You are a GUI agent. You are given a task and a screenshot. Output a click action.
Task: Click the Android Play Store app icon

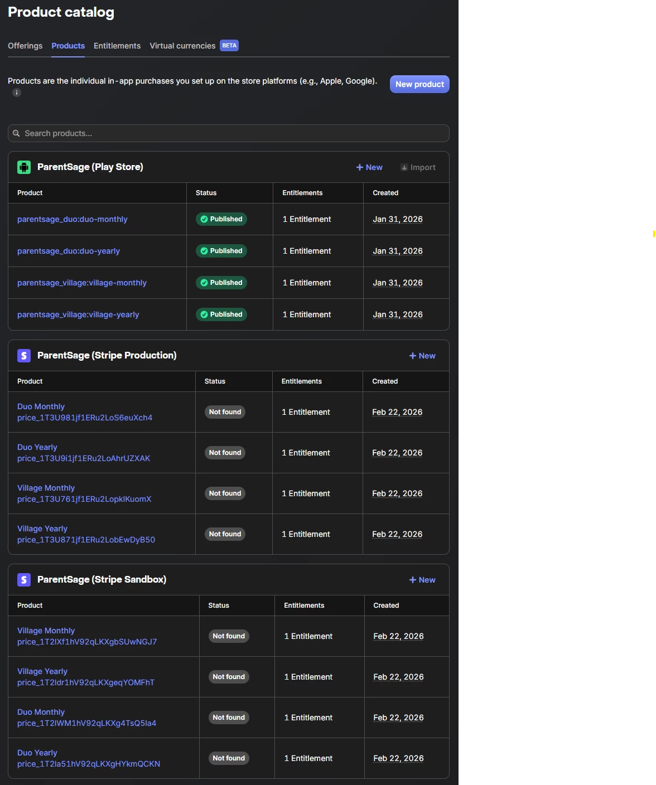pyautogui.click(x=24, y=167)
